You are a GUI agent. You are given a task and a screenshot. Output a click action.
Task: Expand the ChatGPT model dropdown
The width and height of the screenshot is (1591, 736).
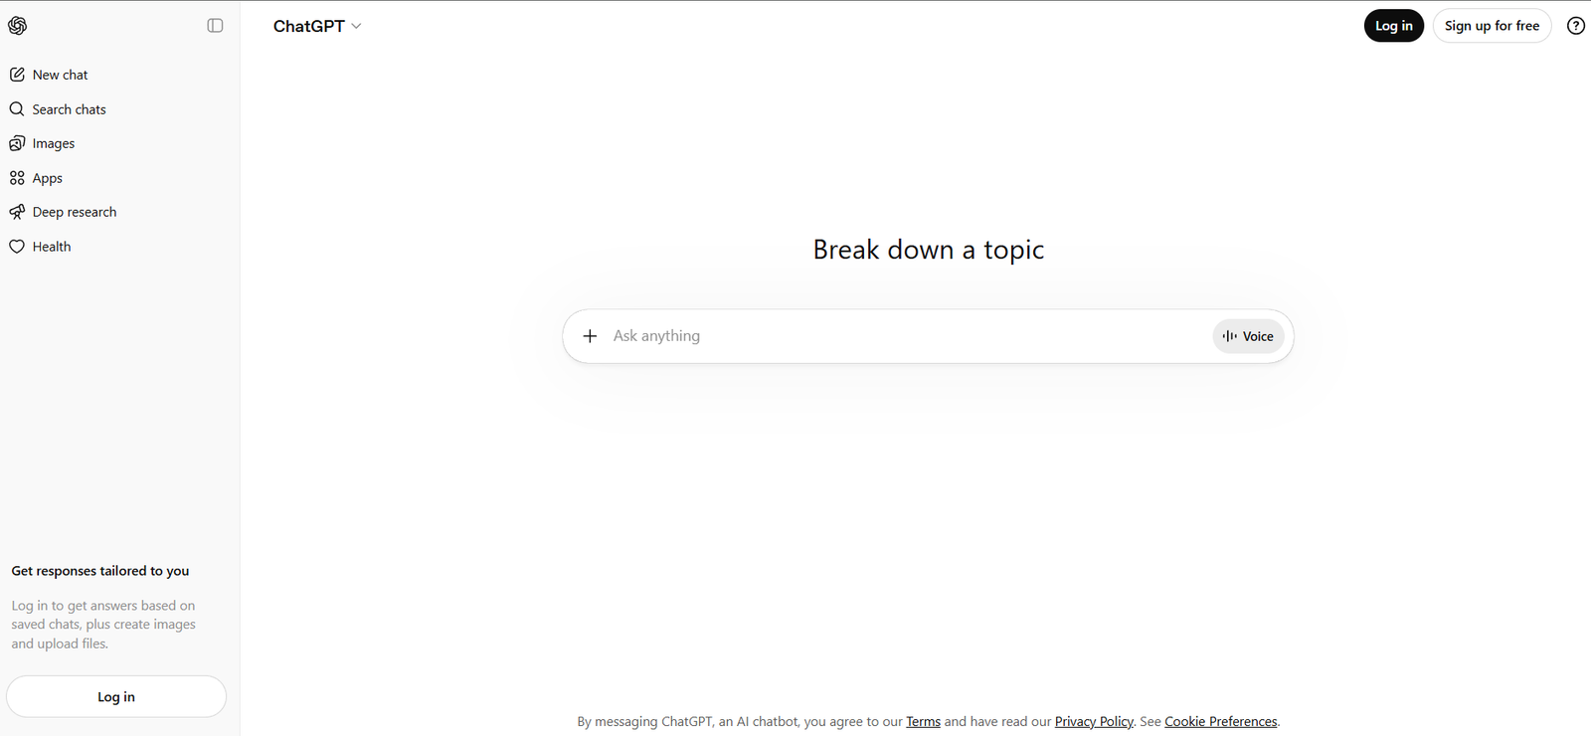(x=316, y=26)
